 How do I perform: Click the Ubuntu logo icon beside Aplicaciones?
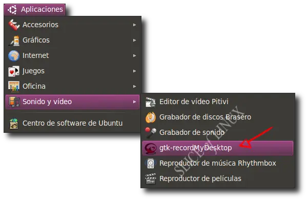point(12,10)
